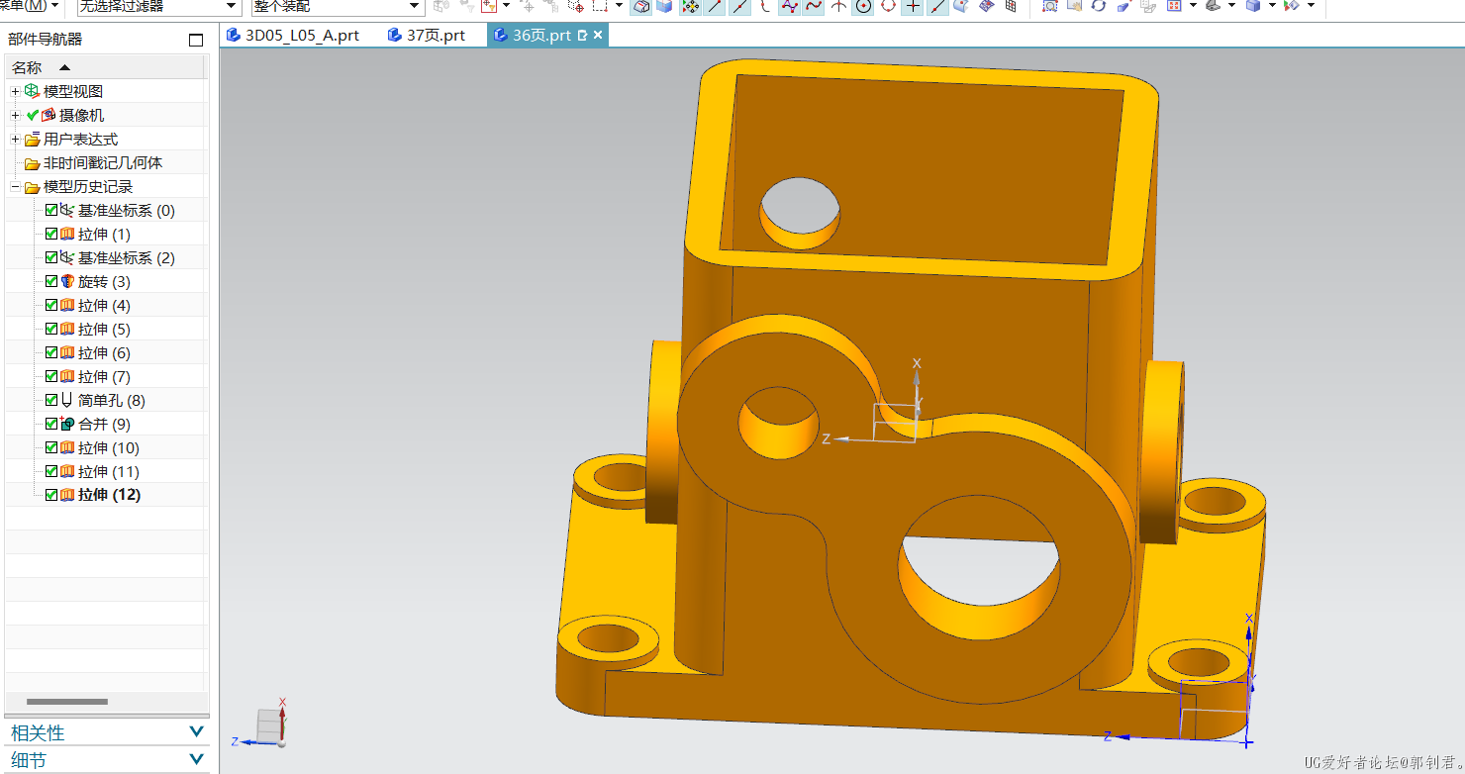Toggle the point on curve snap icon
The width and height of the screenshot is (1465, 774).
click(x=937, y=5)
